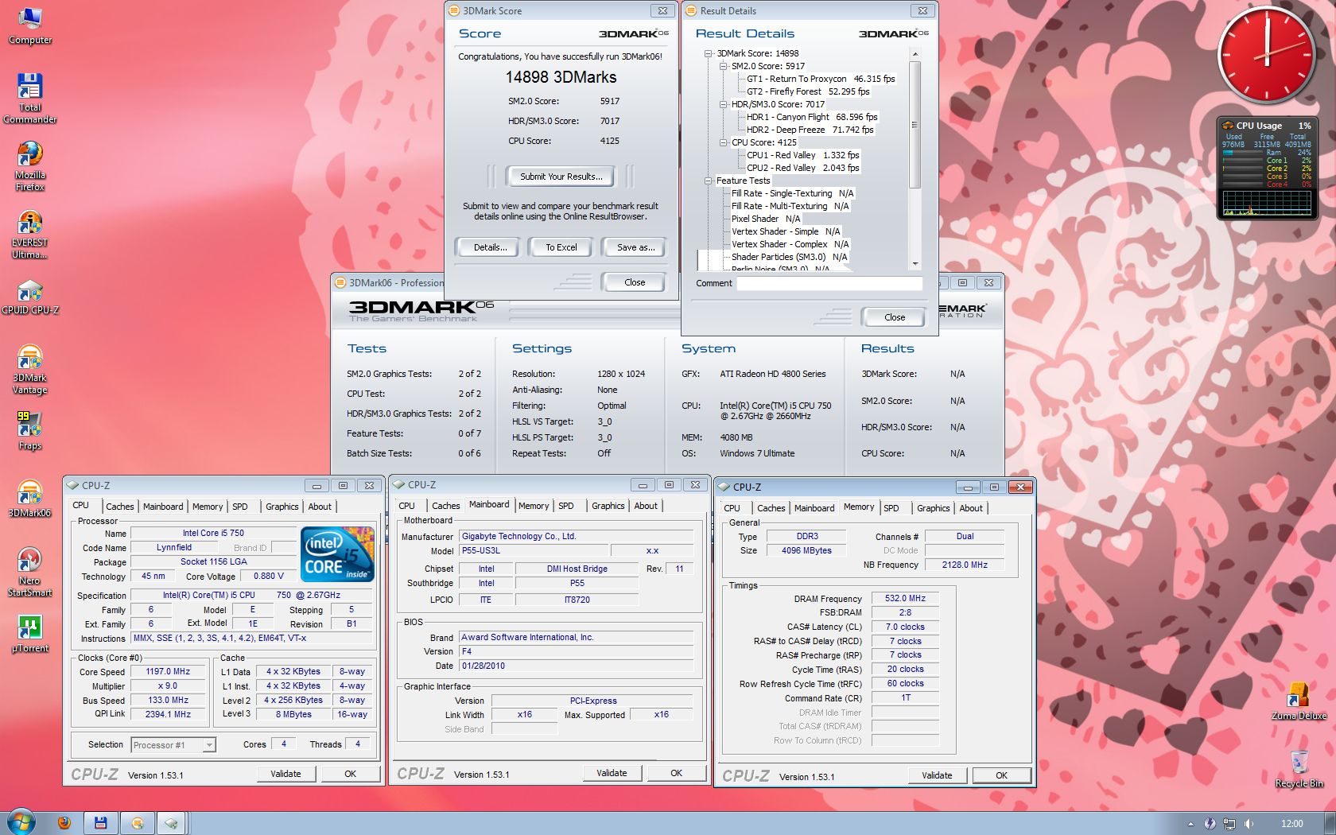Screen dimensions: 1336x835
Task: Click the red analog clock gadget
Action: pos(1266,56)
